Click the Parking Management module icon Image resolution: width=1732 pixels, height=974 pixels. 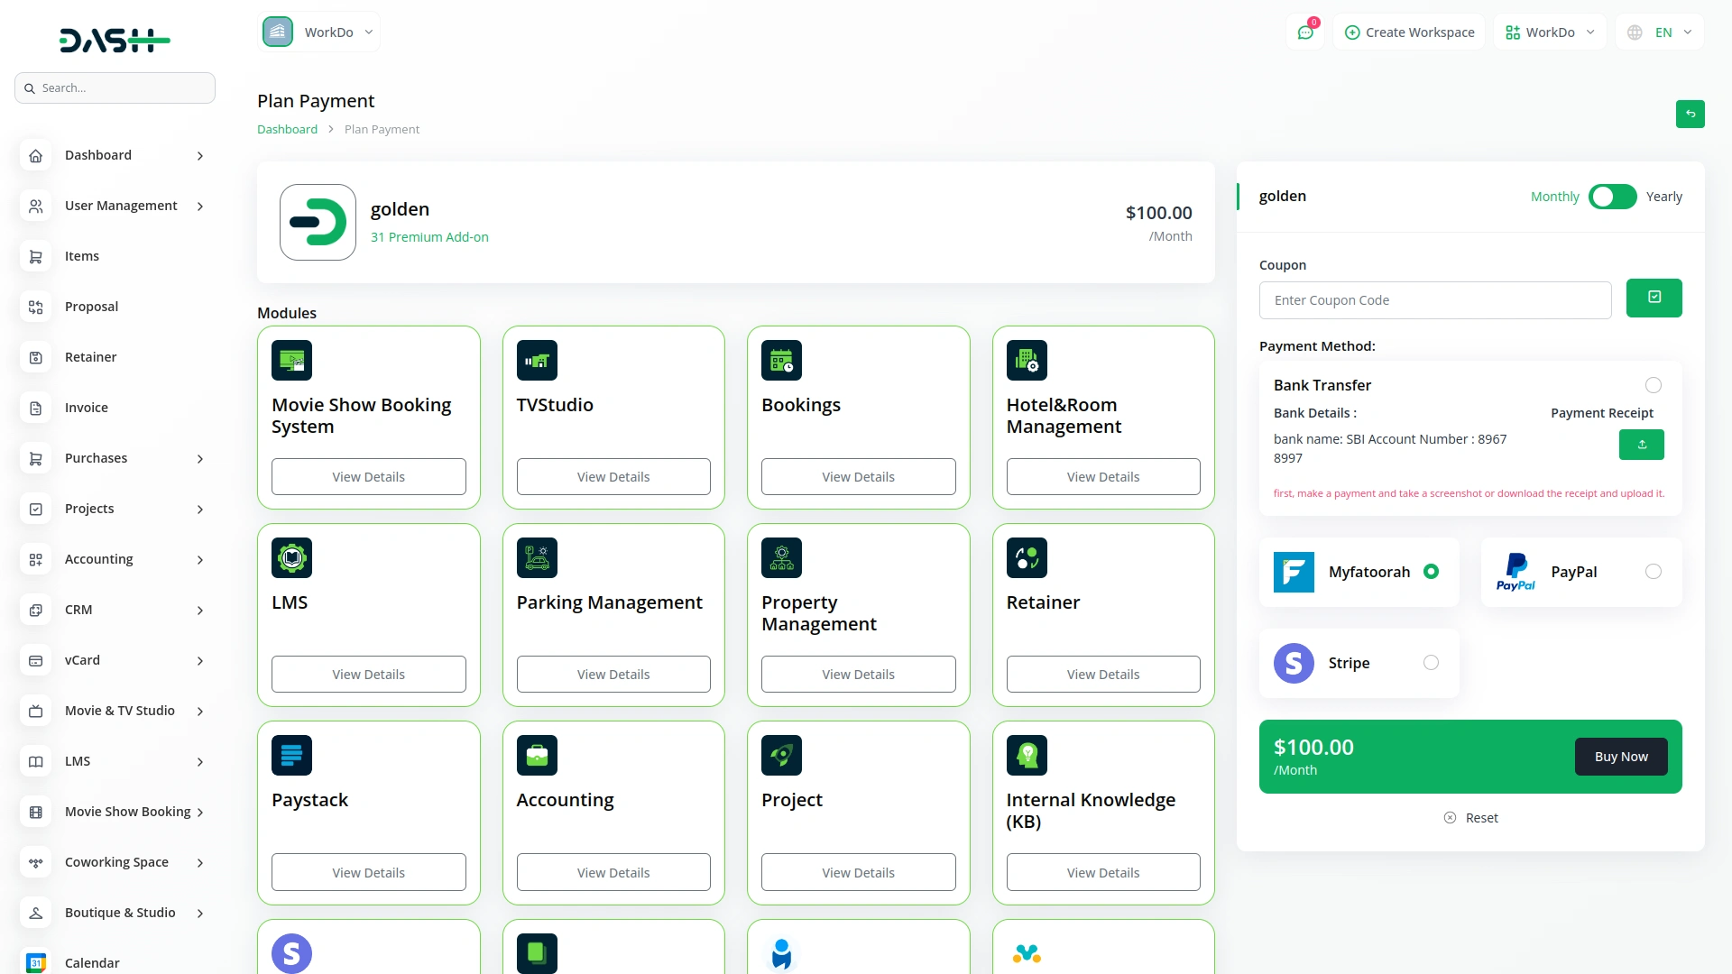[537, 558]
